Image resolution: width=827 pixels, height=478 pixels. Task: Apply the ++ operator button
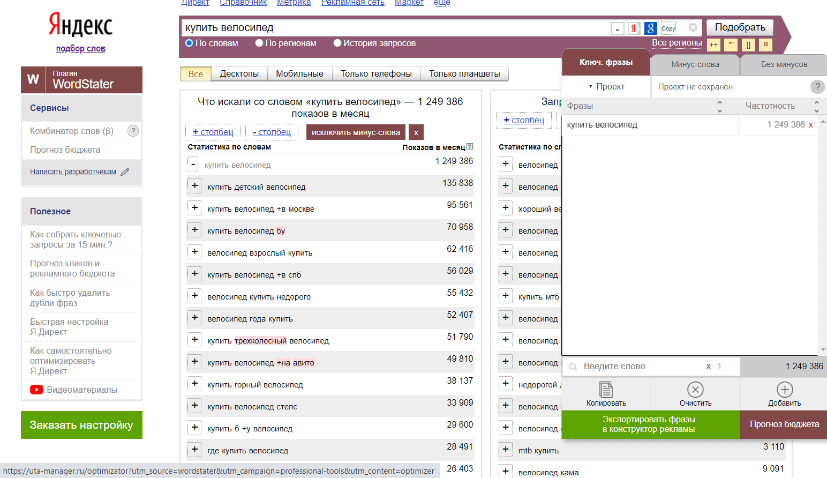point(713,45)
